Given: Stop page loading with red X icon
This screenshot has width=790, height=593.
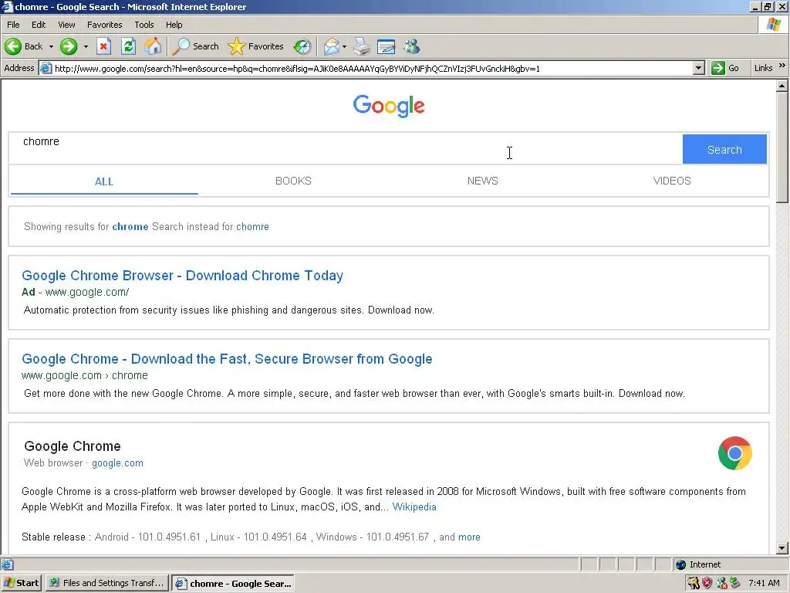Looking at the screenshot, I should click(103, 46).
